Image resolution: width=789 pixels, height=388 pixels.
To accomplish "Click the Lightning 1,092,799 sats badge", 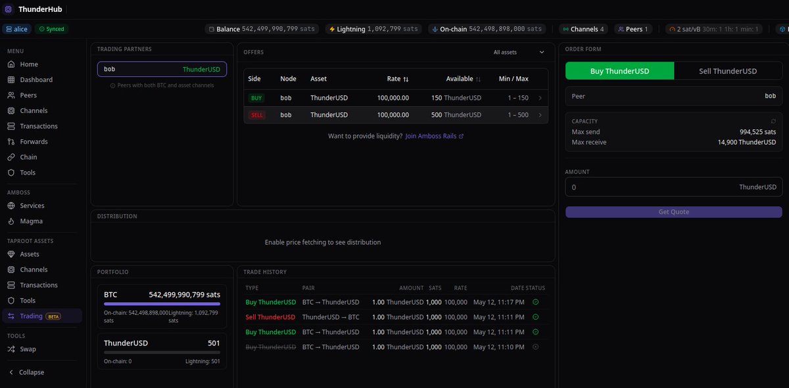I will pos(373,29).
